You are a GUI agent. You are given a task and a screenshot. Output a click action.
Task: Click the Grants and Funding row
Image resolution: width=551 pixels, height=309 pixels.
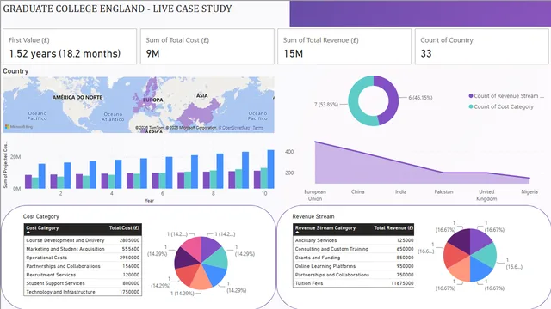point(354,257)
